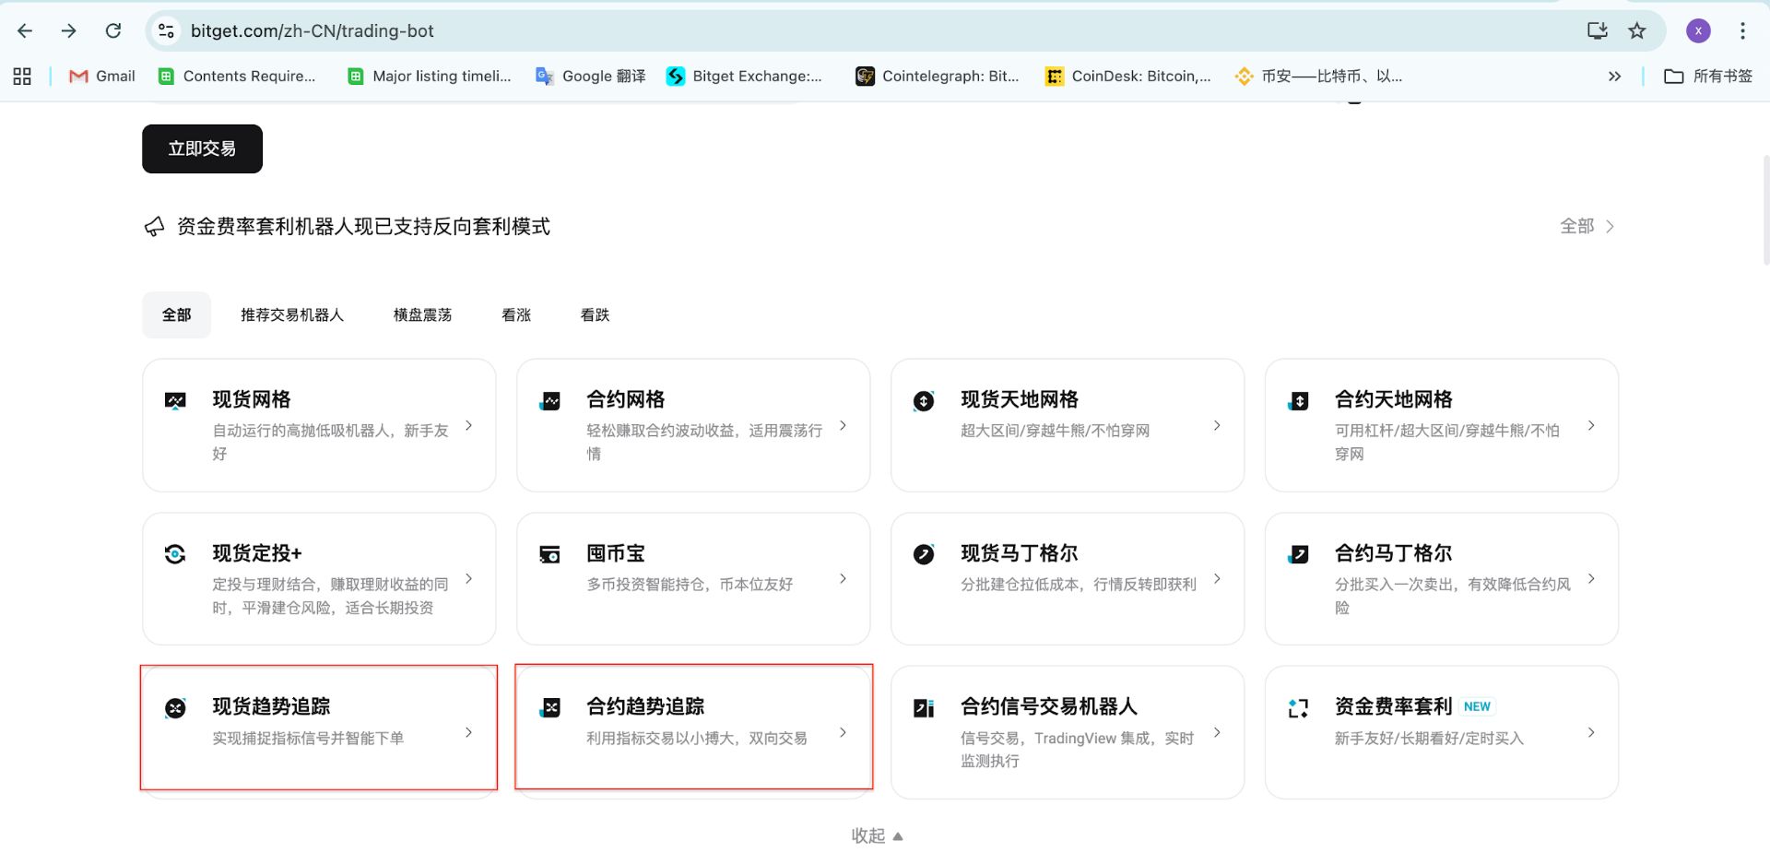Expand the 现货定投+ card chevron

(469, 579)
